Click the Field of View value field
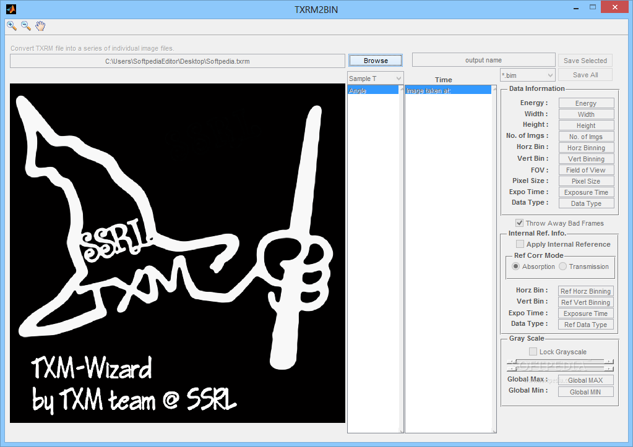The height and width of the screenshot is (447, 633). [586, 170]
